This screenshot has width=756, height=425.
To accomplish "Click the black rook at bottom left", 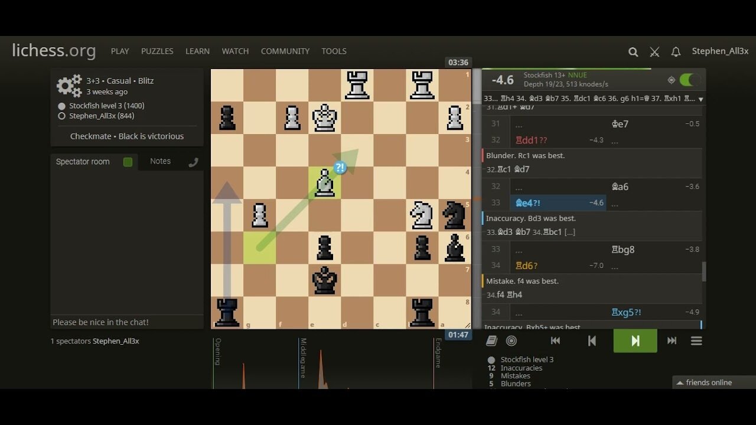I will pos(227,313).
